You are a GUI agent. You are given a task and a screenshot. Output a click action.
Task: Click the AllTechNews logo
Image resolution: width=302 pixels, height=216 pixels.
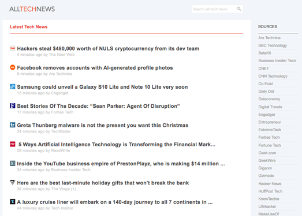[32, 9]
